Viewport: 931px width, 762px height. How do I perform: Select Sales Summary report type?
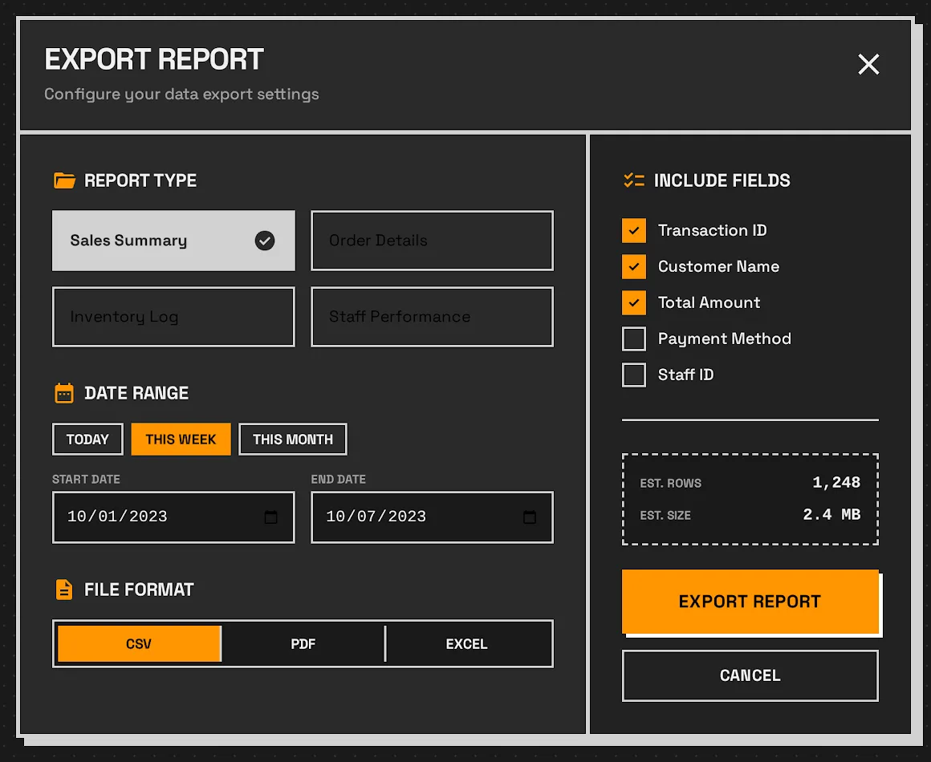tap(173, 241)
